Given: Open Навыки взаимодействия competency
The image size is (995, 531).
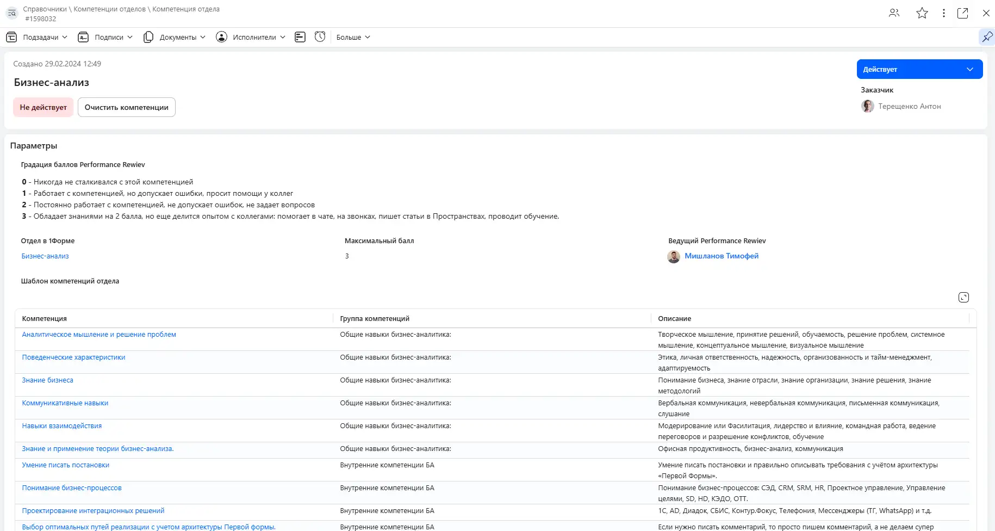Looking at the screenshot, I should (x=62, y=426).
